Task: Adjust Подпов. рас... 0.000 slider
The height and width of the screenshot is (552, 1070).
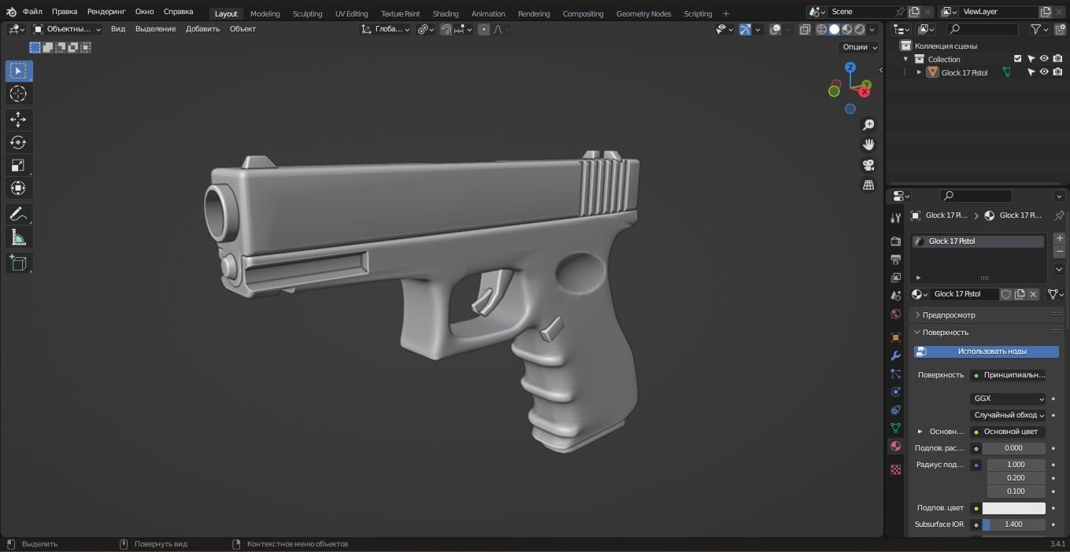Action: point(1013,448)
